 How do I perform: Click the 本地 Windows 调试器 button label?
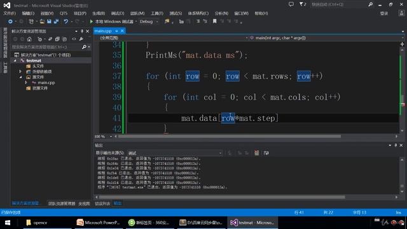click(114, 22)
